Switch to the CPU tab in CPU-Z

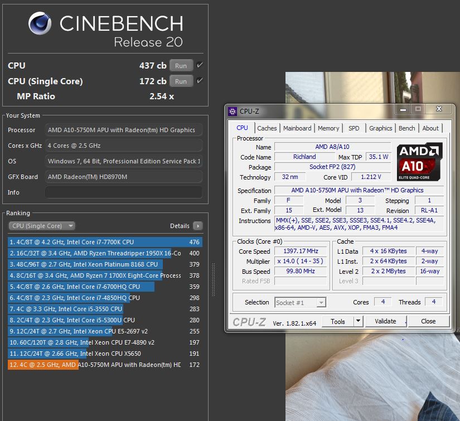[x=242, y=128]
